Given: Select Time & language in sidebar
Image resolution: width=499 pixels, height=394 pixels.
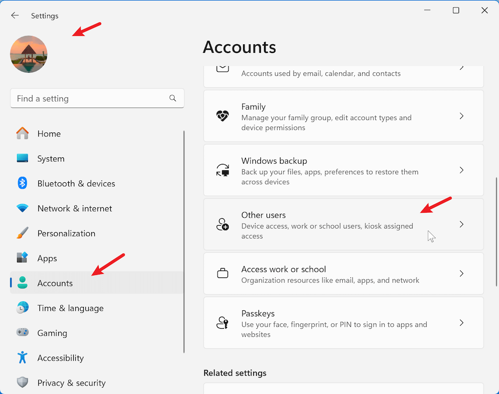Looking at the screenshot, I should 70,308.
